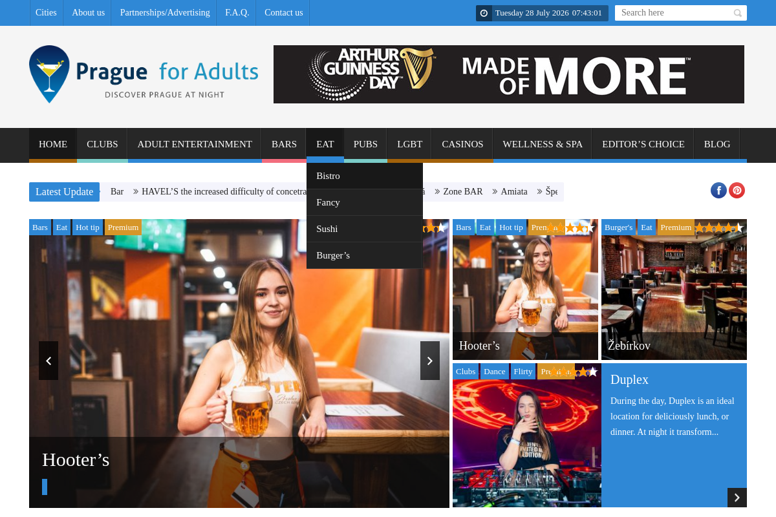Open the Duplex heading link
Image resolution: width=776 pixels, height=517 pixels.
629,380
